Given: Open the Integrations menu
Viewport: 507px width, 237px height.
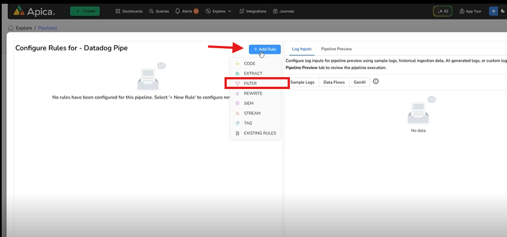Looking at the screenshot, I should coord(253,11).
